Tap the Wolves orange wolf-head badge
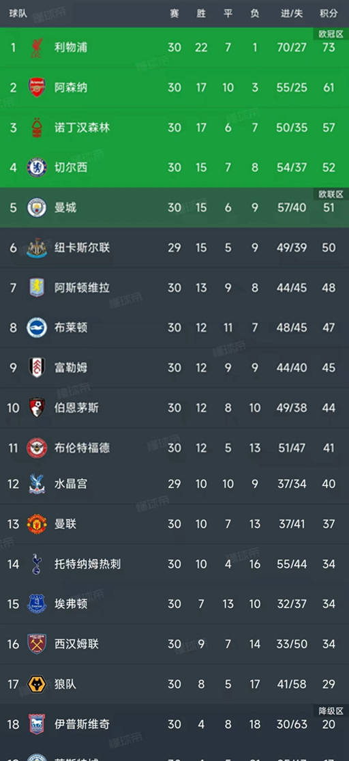Viewport: 349px width, 761px height. pos(37,685)
